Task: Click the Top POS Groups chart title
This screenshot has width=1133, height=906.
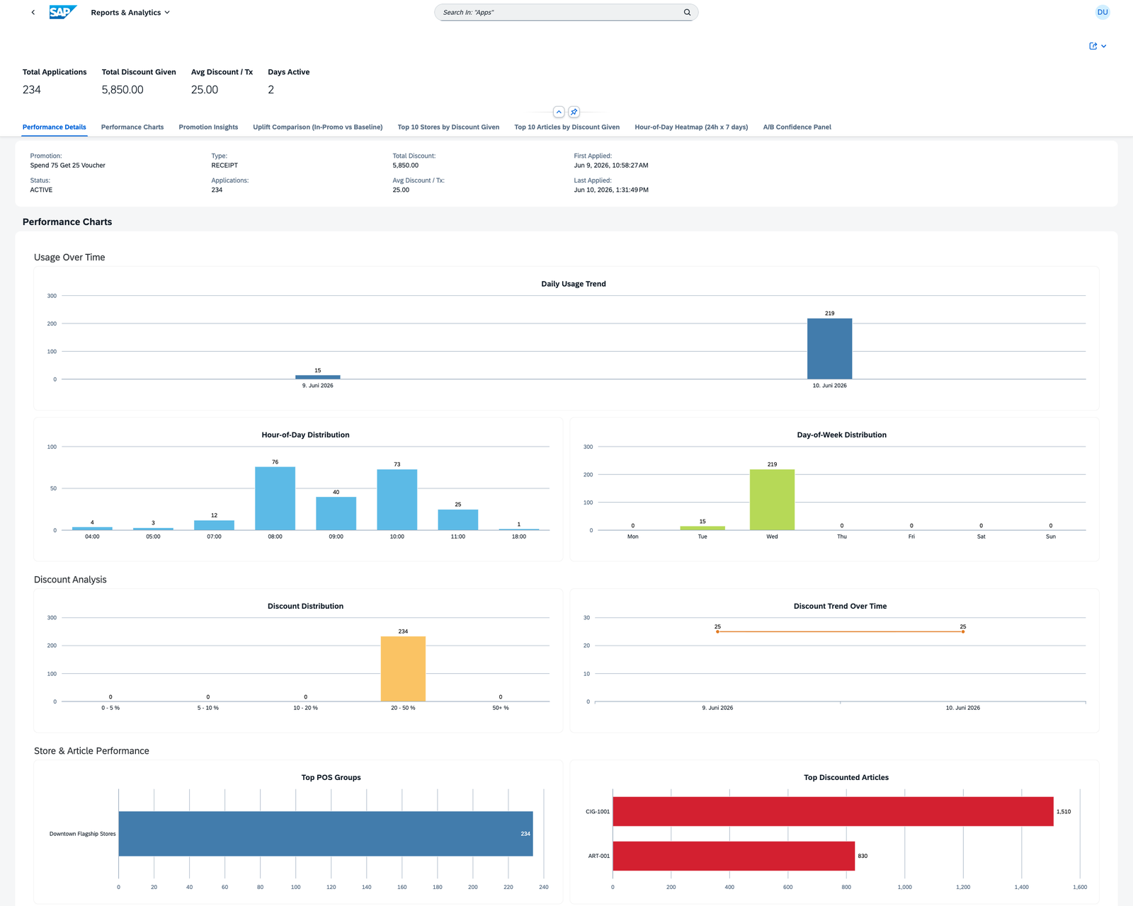Action: (x=331, y=778)
